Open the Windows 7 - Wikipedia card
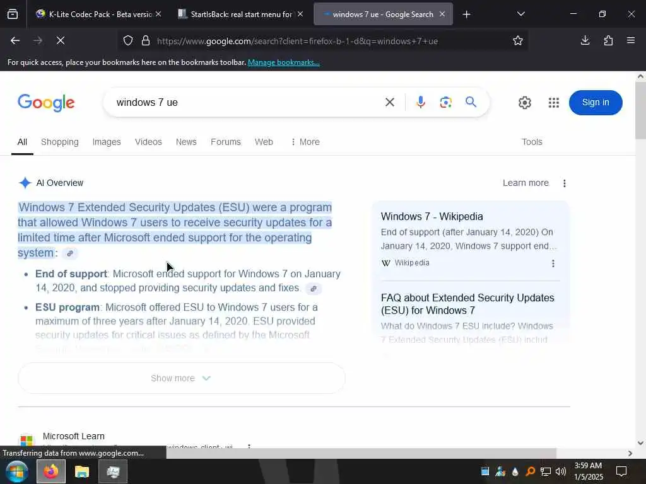 tap(432, 217)
